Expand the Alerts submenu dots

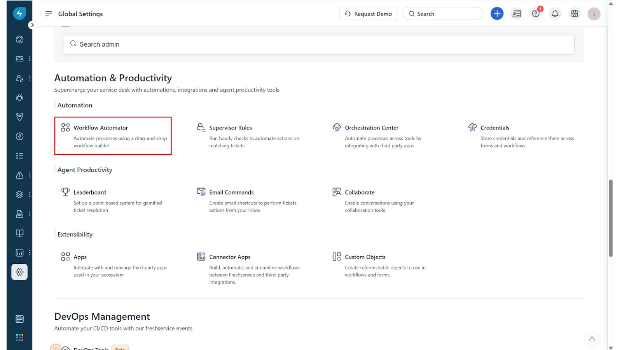click(30, 175)
